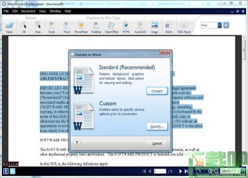This screenshot has height=178, width=248.
Task: Open a PDF with the Open icon
Action: pyautogui.click(x=9, y=27)
